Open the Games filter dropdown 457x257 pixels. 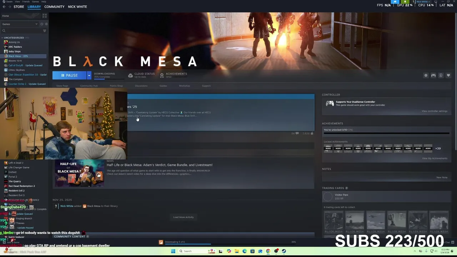(20, 24)
